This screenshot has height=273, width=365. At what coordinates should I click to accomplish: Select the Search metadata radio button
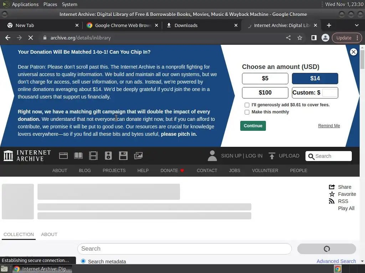tap(83, 261)
